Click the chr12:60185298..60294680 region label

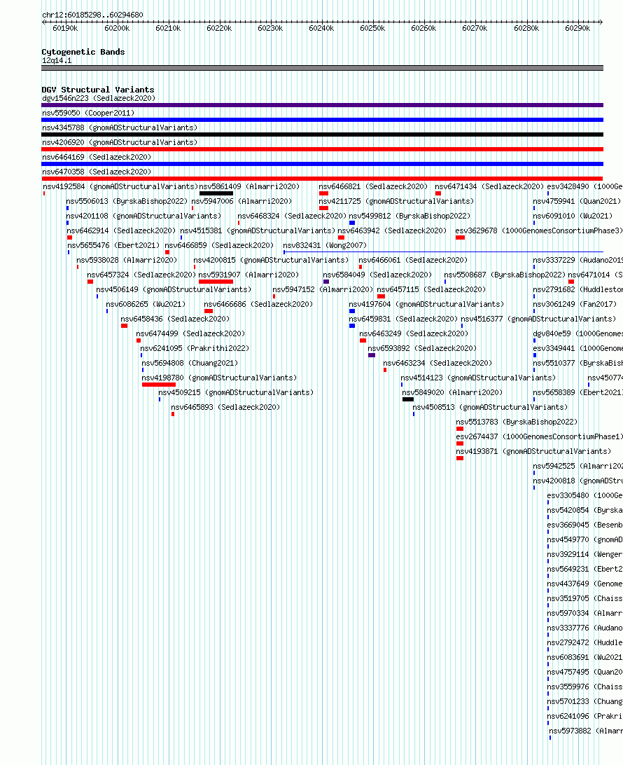pos(92,15)
